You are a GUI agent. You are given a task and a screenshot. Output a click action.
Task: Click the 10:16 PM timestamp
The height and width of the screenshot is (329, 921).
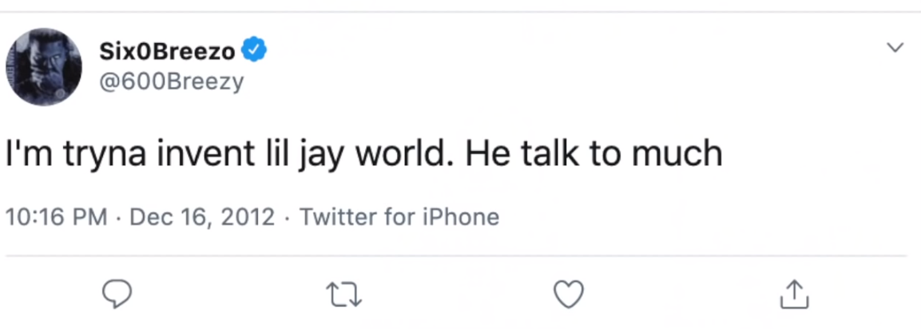tap(56, 217)
